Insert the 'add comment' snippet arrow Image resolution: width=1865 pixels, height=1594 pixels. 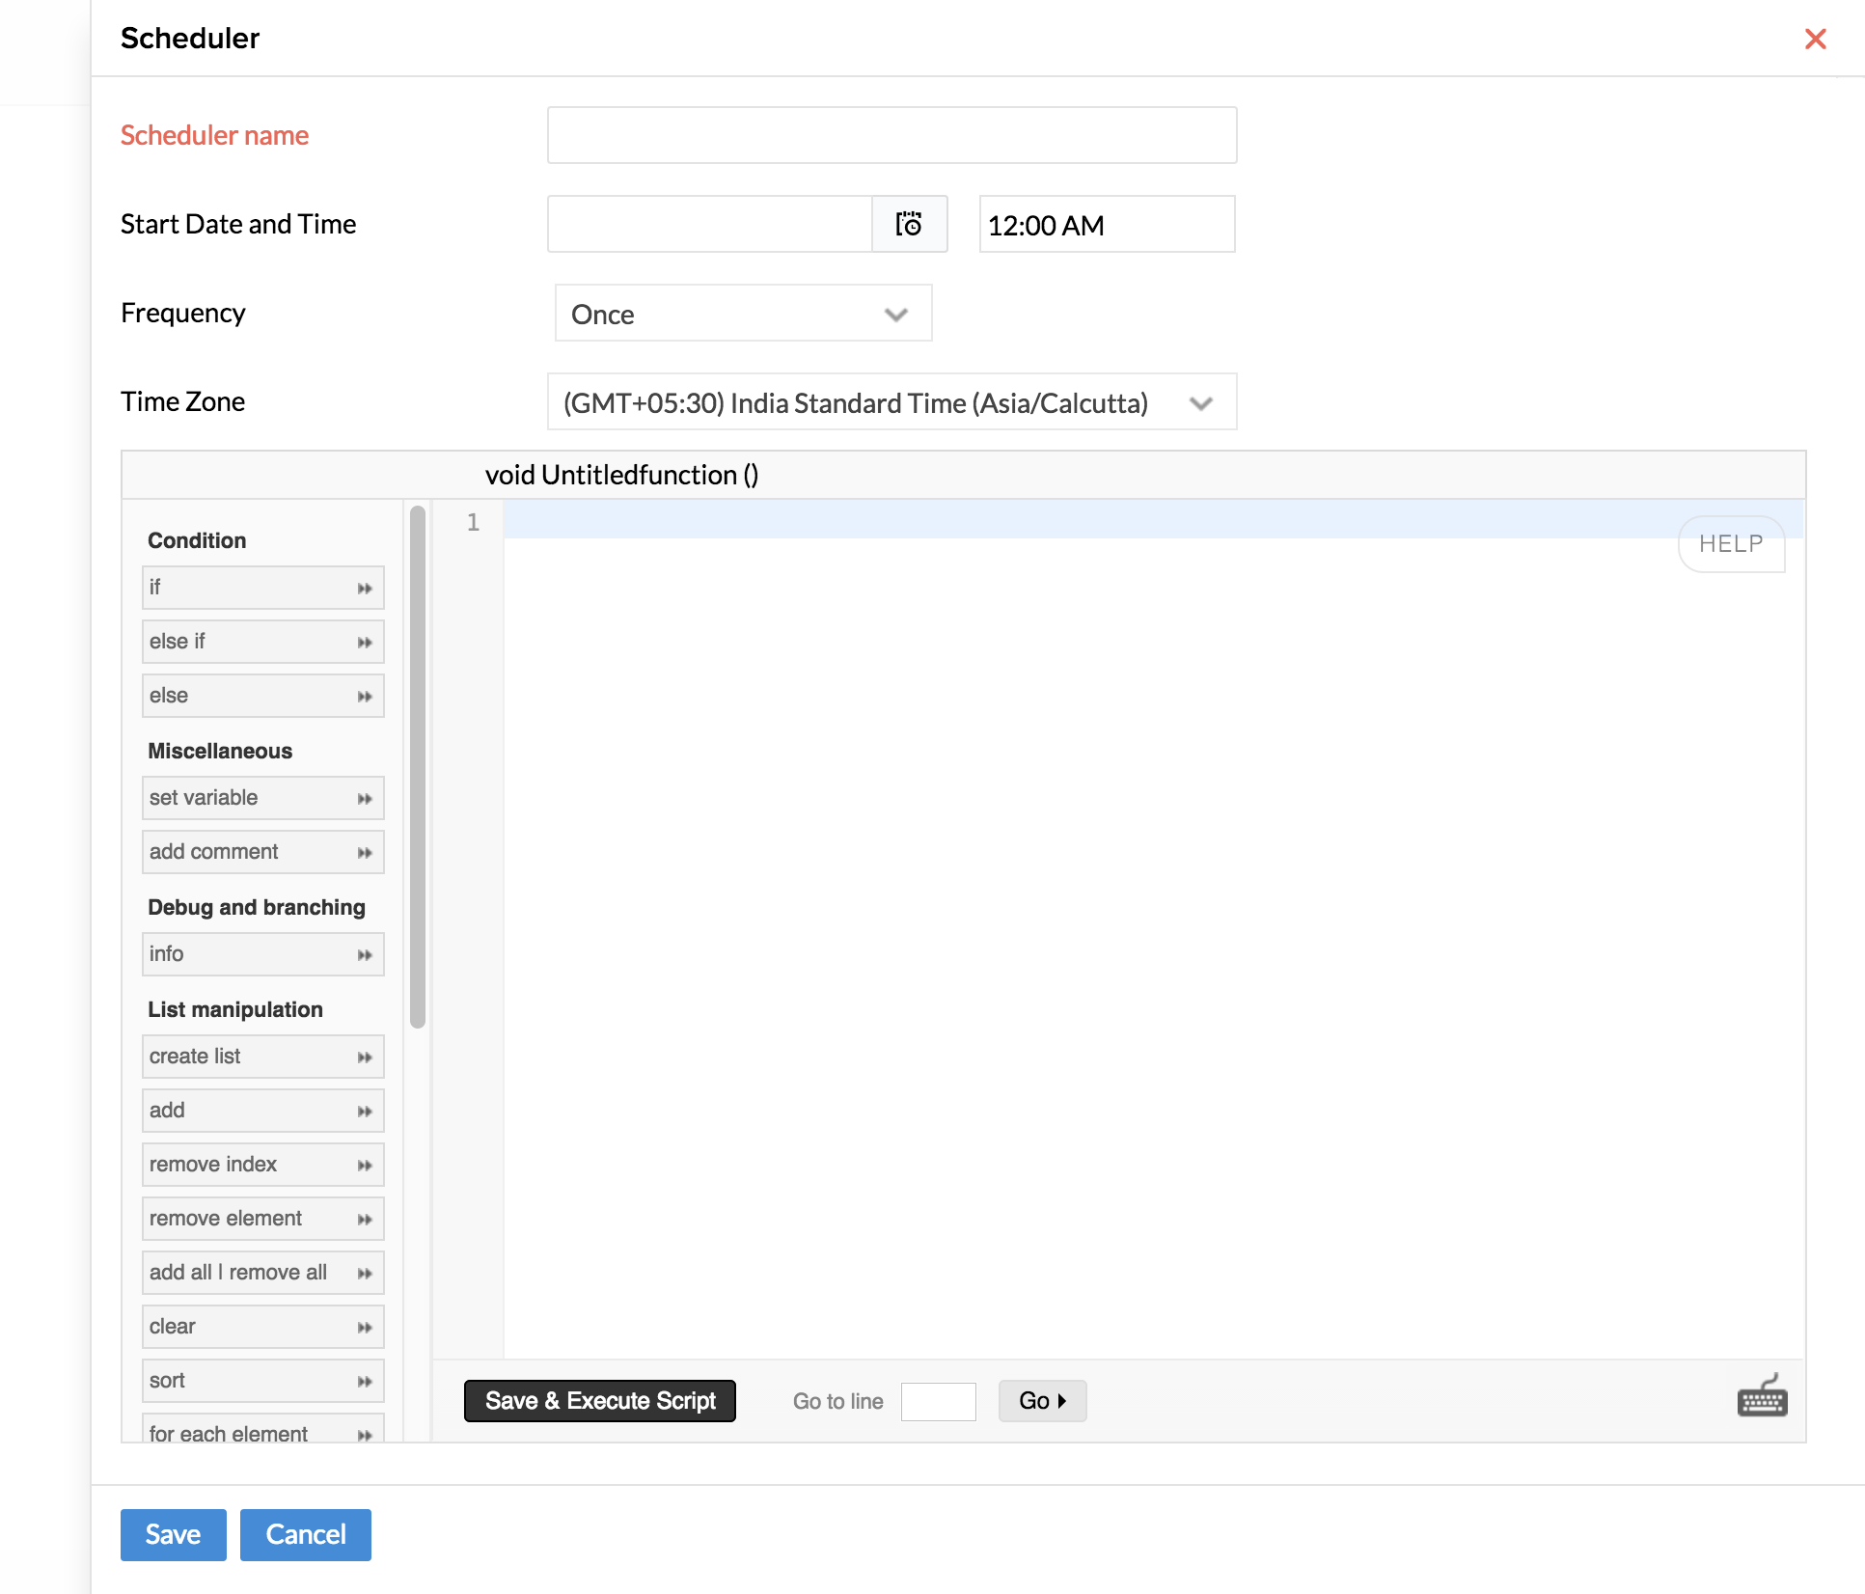pyautogui.click(x=364, y=853)
